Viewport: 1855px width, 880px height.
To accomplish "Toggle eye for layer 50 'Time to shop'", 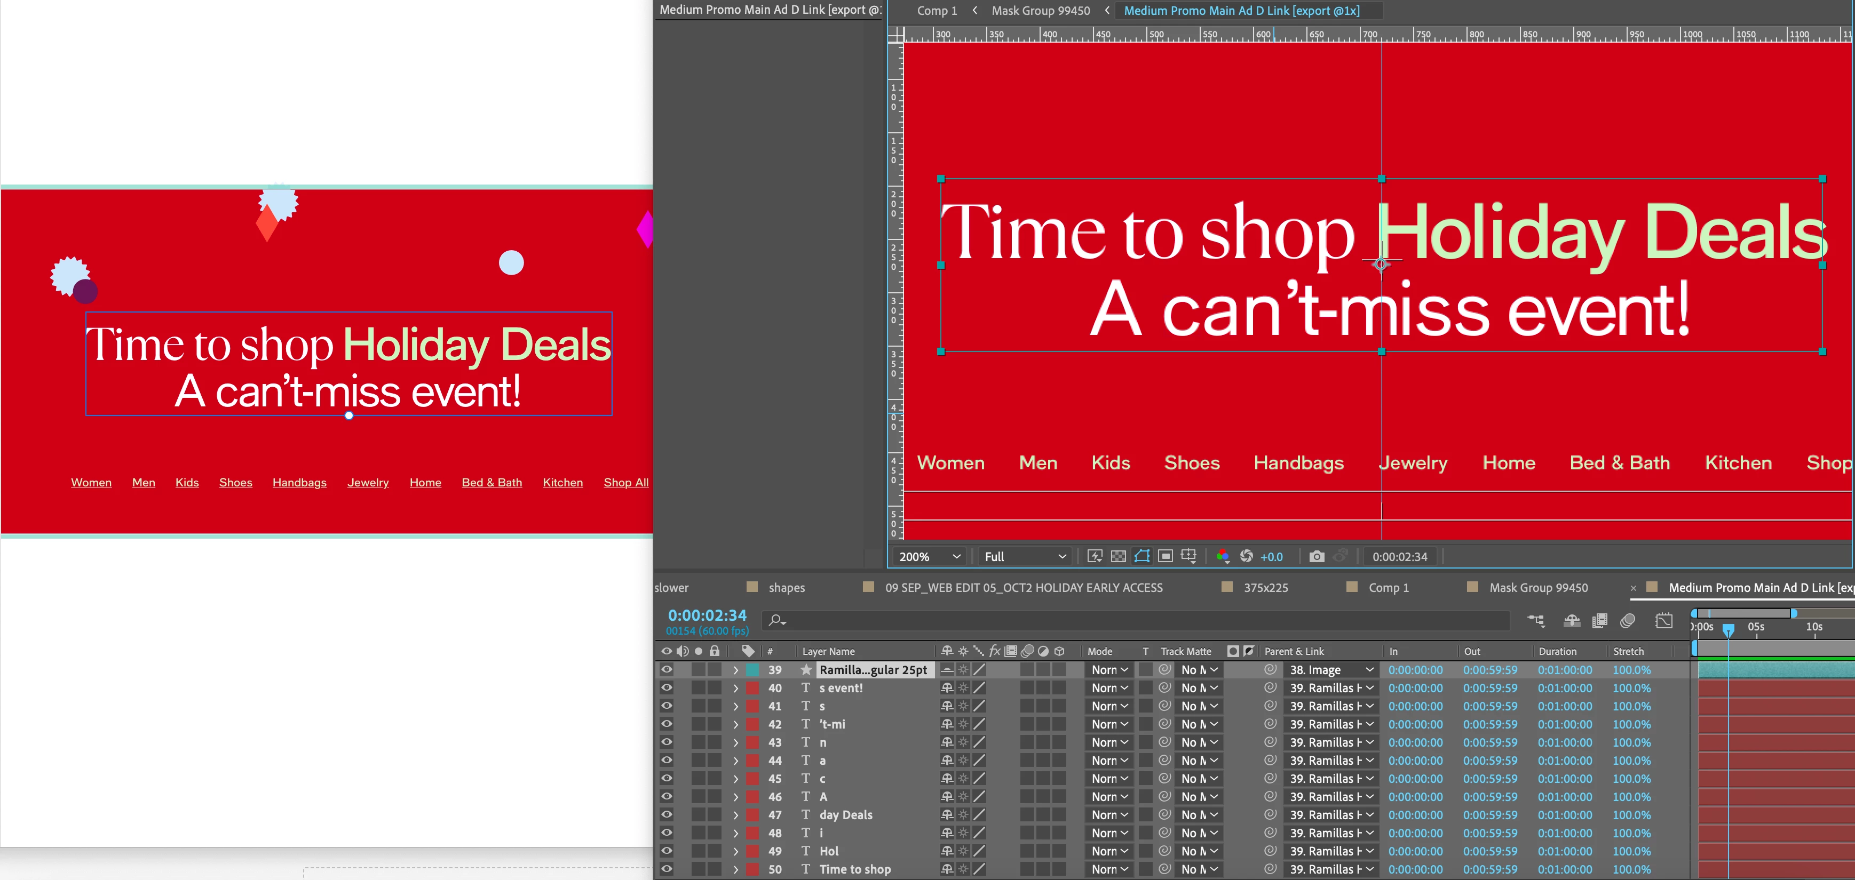I will tap(667, 869).
